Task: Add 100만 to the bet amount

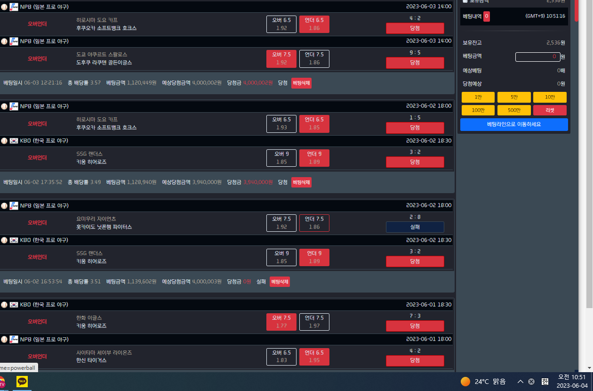Action: tap(478, 110)
